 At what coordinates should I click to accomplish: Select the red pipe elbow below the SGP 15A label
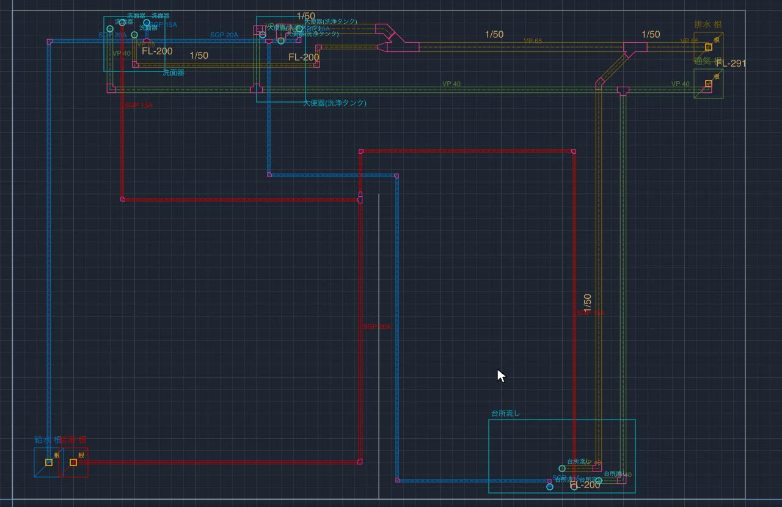pos(123,199)
